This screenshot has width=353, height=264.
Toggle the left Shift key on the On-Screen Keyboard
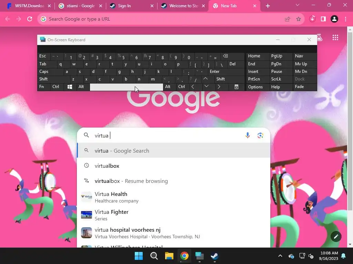(x=53, y=79)
